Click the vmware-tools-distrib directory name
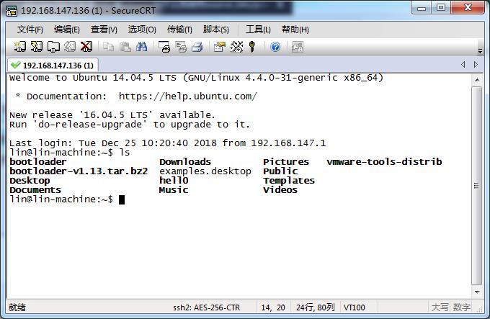The width and height of the screenshot is (490, 319). [384, 162]
